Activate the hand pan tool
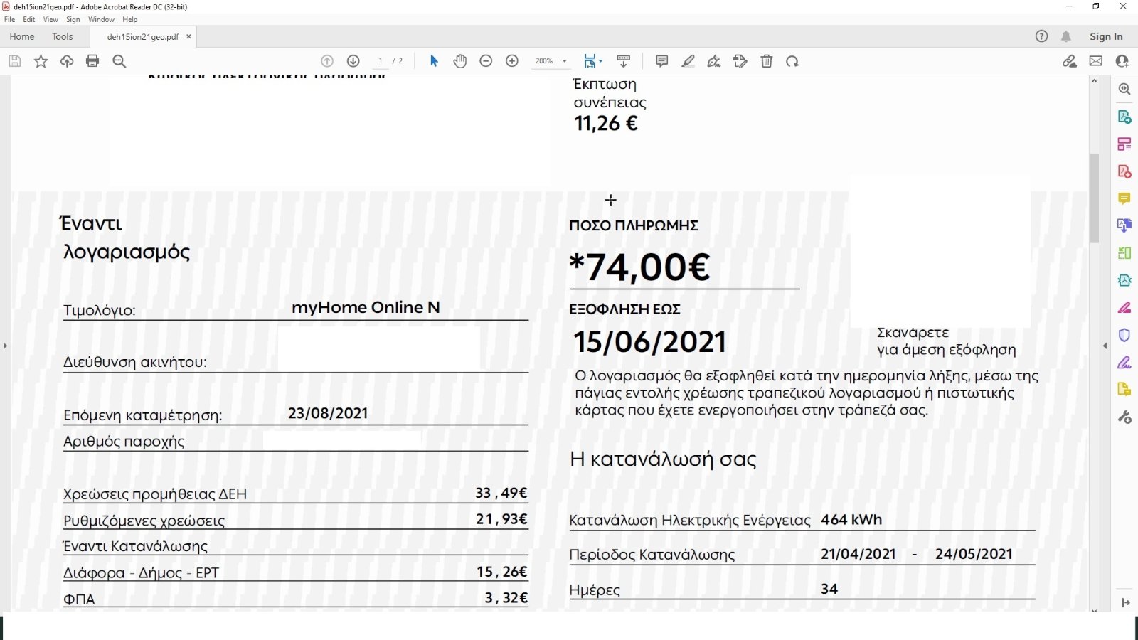The image size is (1138, 640). tap(460, 61)
